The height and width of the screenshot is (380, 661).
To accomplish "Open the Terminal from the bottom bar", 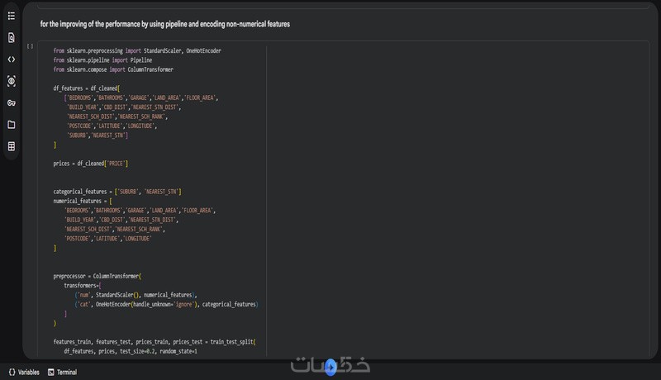I will 63,372.
